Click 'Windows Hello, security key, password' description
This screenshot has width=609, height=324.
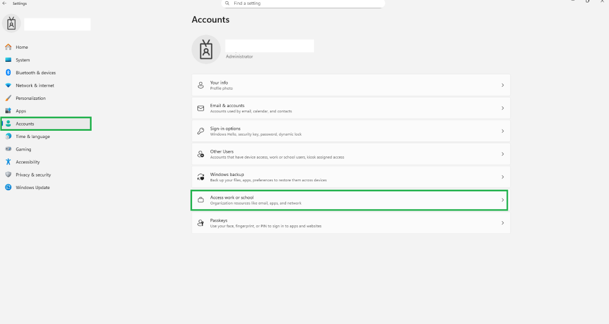pos(256,134)
